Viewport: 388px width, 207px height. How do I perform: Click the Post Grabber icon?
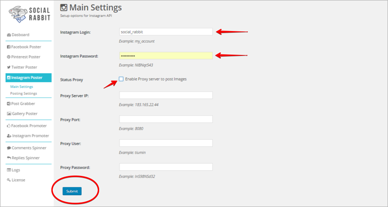click(9, 104)
